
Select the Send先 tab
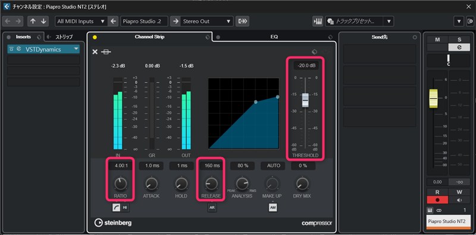[x=380, y=37]
